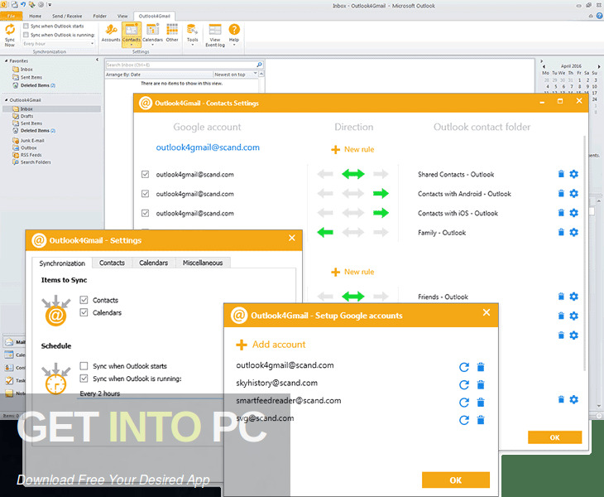Go to next month in calendar
This screenshot has width=604, height=497.
pyautogui.click(x=599, y=66)
